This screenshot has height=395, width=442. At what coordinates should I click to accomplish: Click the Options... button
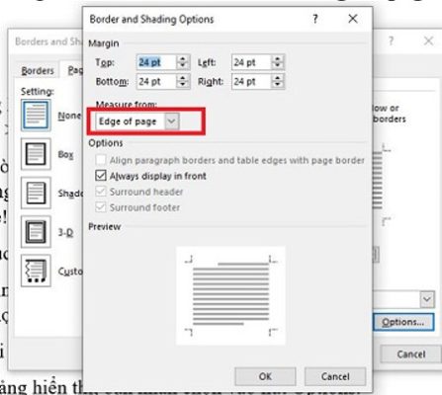pyautogui.click(x=403, y=322)
